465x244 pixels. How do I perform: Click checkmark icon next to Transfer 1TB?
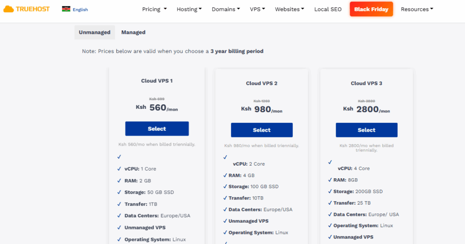tap(119, 204)
